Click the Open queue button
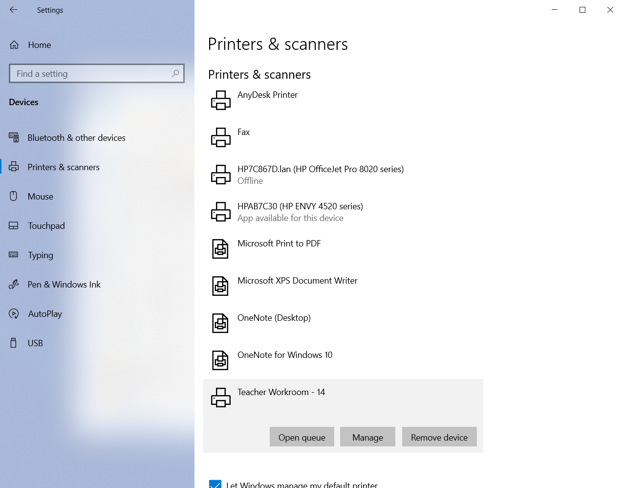Viewport: 624px width, 488px height. point(302,437)
